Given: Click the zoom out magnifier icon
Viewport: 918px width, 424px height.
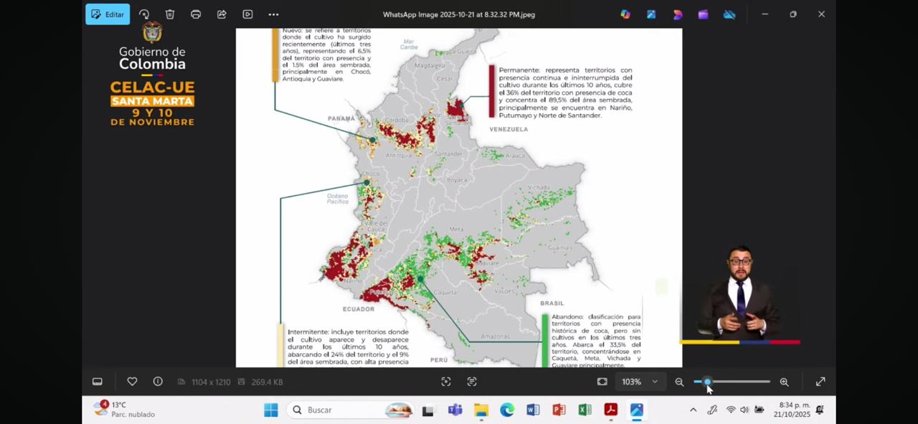Looking at the screenshot, I should [679, 382].
